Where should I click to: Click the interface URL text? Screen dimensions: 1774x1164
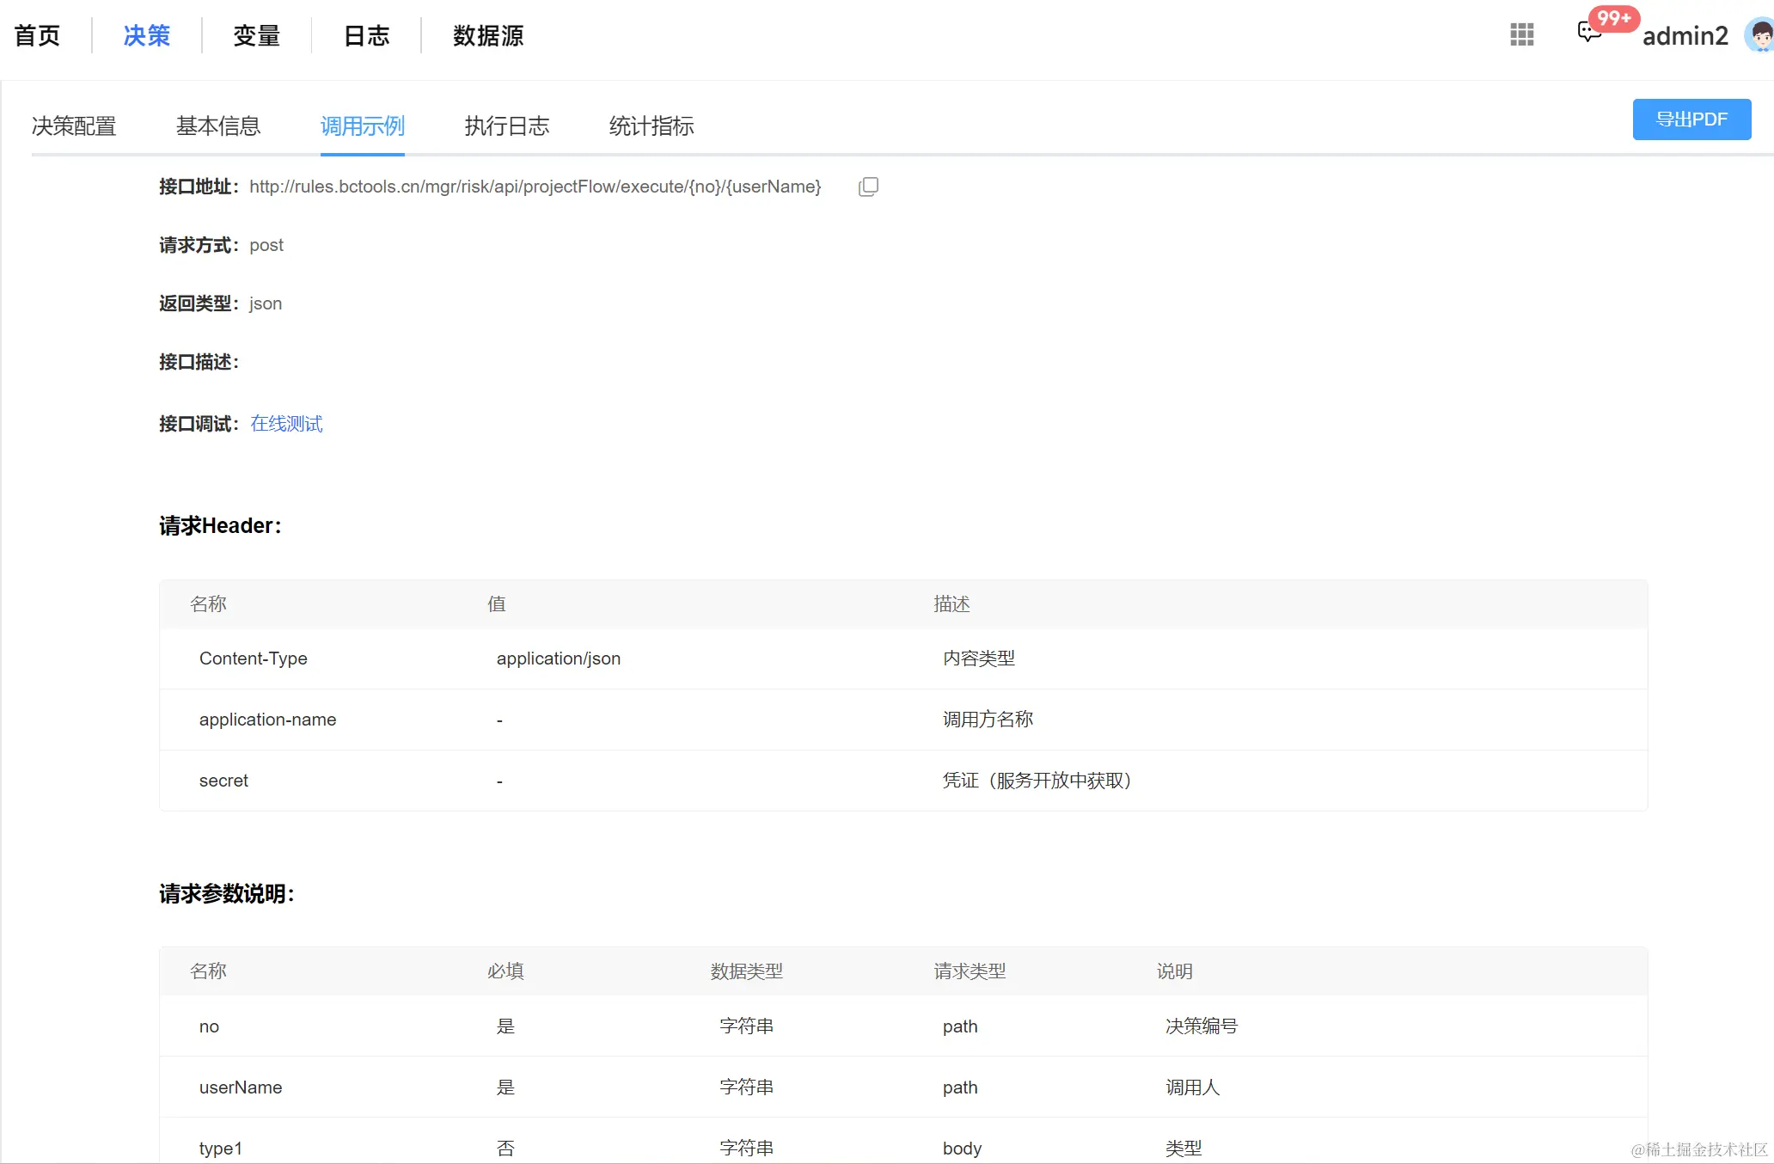point(535,187)
